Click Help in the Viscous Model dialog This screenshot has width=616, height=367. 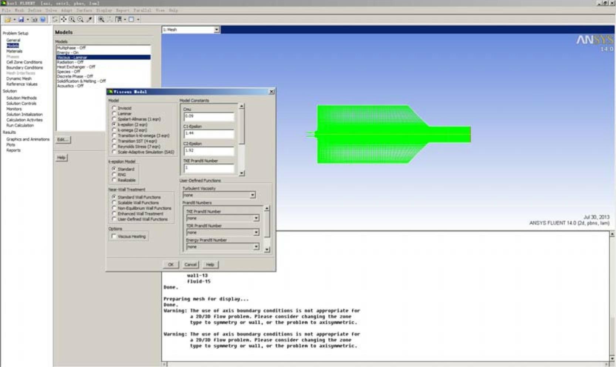click(210, 264)
